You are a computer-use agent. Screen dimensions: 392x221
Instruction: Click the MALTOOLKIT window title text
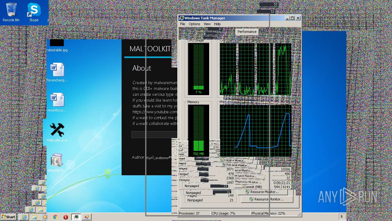coord(150,49)
